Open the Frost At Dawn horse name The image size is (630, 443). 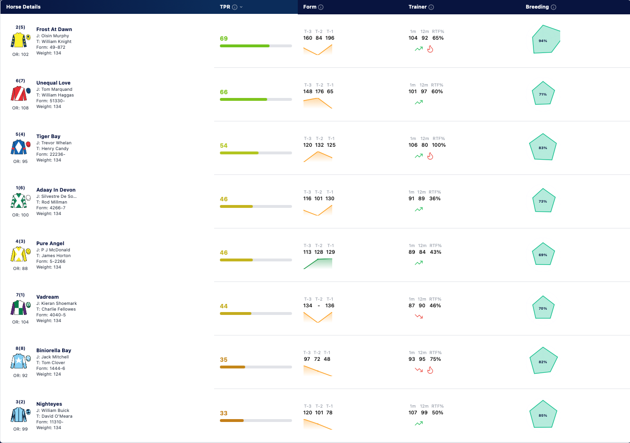(x=54, y=29)
